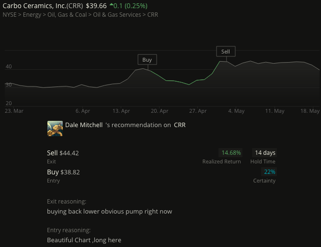
Task: Click the 20. Apr date label on axis
Action: [160, 111]
